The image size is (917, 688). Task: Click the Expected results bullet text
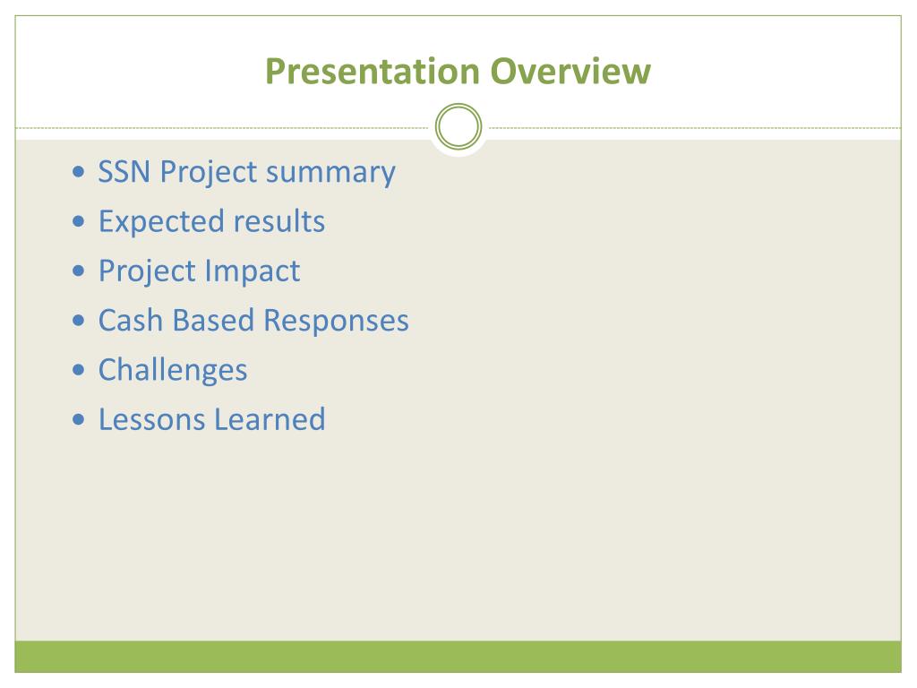pos(211,222)
